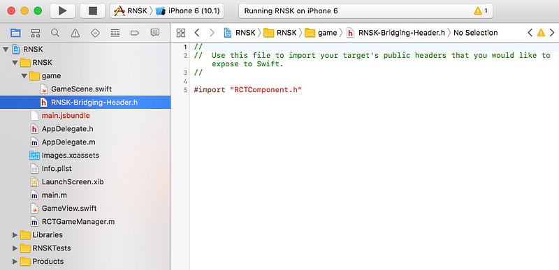Image resolution: width=559 pixels, height=270 pixels.
Task: Open the Test navigator
Action: tap(95, 33)
